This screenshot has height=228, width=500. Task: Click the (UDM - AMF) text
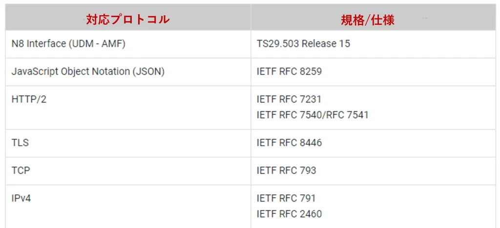[x=96, y=44]
